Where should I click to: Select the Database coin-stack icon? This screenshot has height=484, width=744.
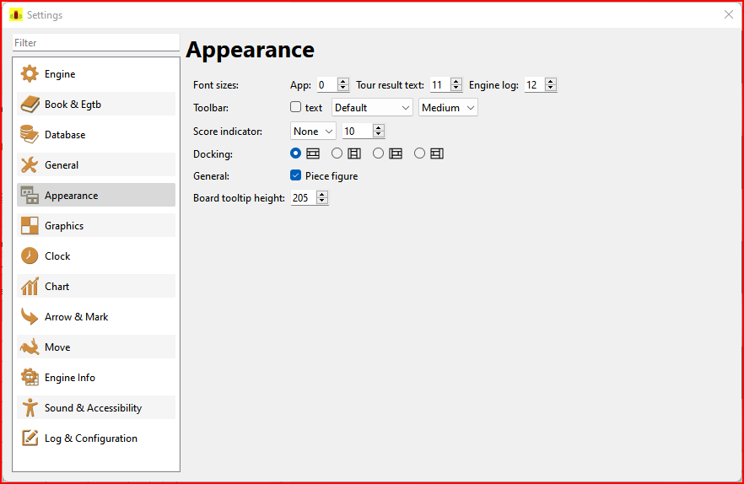pos(30,135)
